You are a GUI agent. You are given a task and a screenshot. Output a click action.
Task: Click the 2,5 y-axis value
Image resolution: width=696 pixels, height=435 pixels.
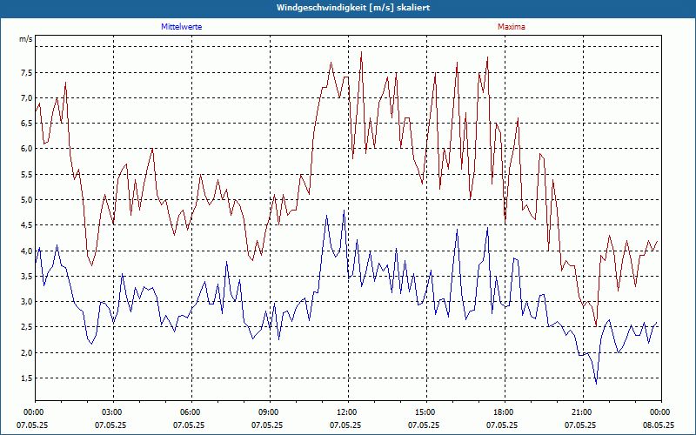26,327
